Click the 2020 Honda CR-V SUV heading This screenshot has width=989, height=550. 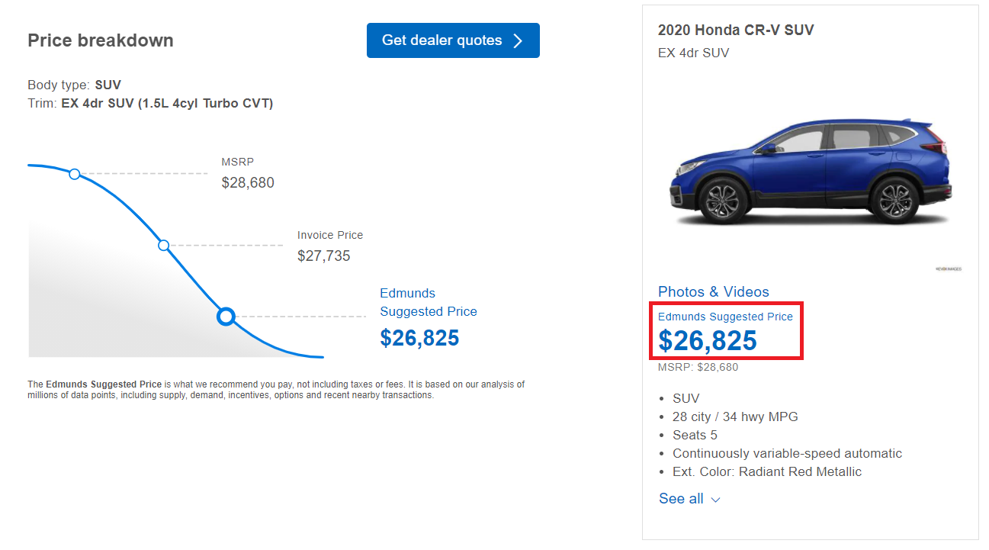(735, 30)
